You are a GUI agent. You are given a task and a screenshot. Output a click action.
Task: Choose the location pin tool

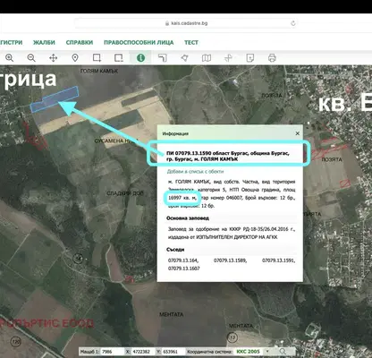pos(75,57)
